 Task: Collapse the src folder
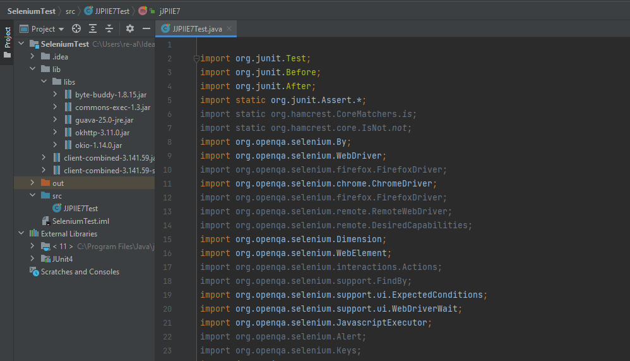pyautogui.click(x=33, y=195)
